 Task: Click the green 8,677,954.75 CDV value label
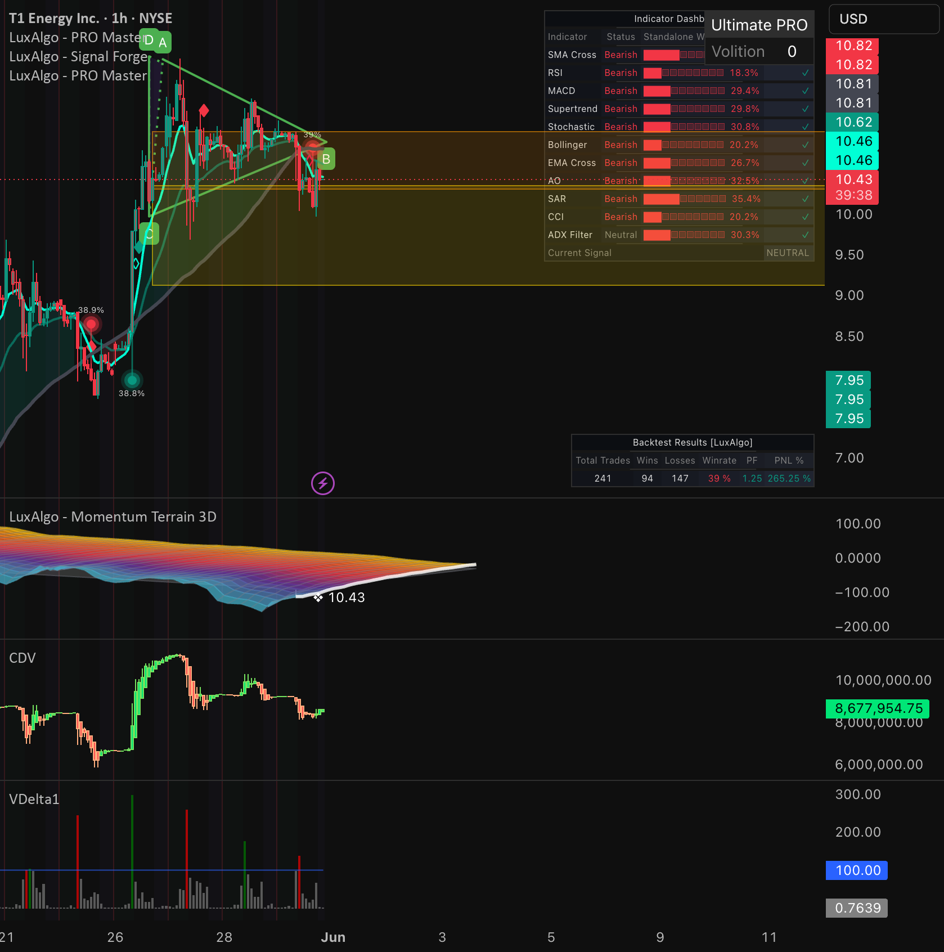point(879,708)
